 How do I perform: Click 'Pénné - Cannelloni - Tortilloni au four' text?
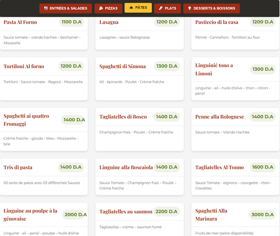click(227, 37)
